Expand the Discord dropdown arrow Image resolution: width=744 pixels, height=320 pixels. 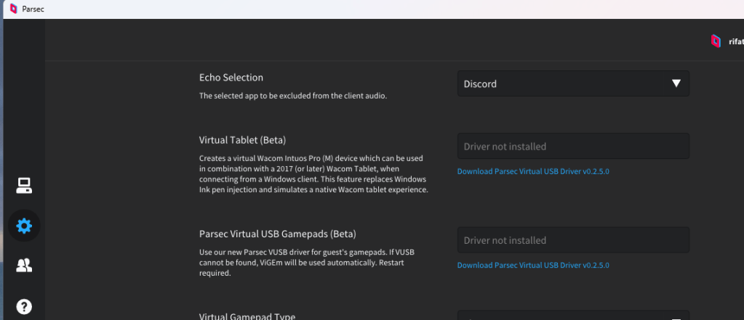pyautogui.click(x=676, y=83)
